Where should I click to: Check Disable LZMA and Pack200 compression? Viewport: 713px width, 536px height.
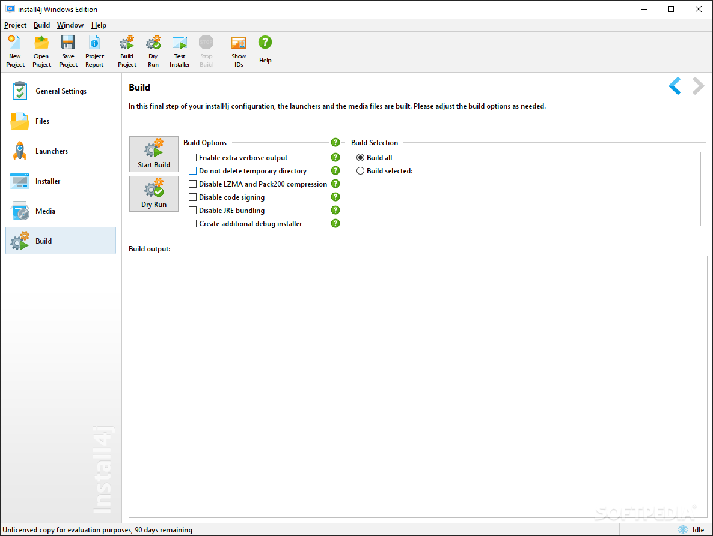tap(193, 184)
